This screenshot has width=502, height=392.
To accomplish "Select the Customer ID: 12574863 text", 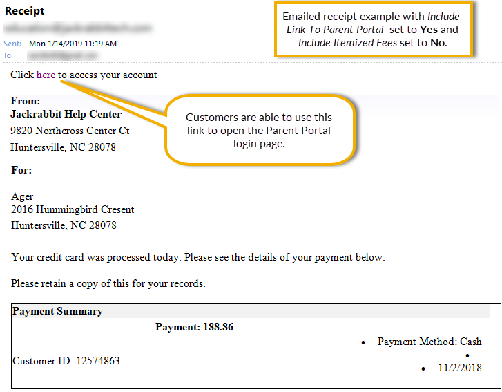I will point(66,361).
